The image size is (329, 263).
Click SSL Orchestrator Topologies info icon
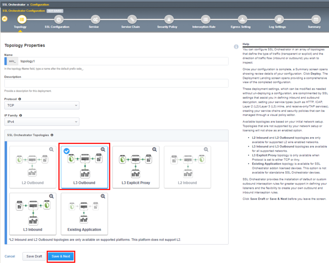(x=52, y=135)
